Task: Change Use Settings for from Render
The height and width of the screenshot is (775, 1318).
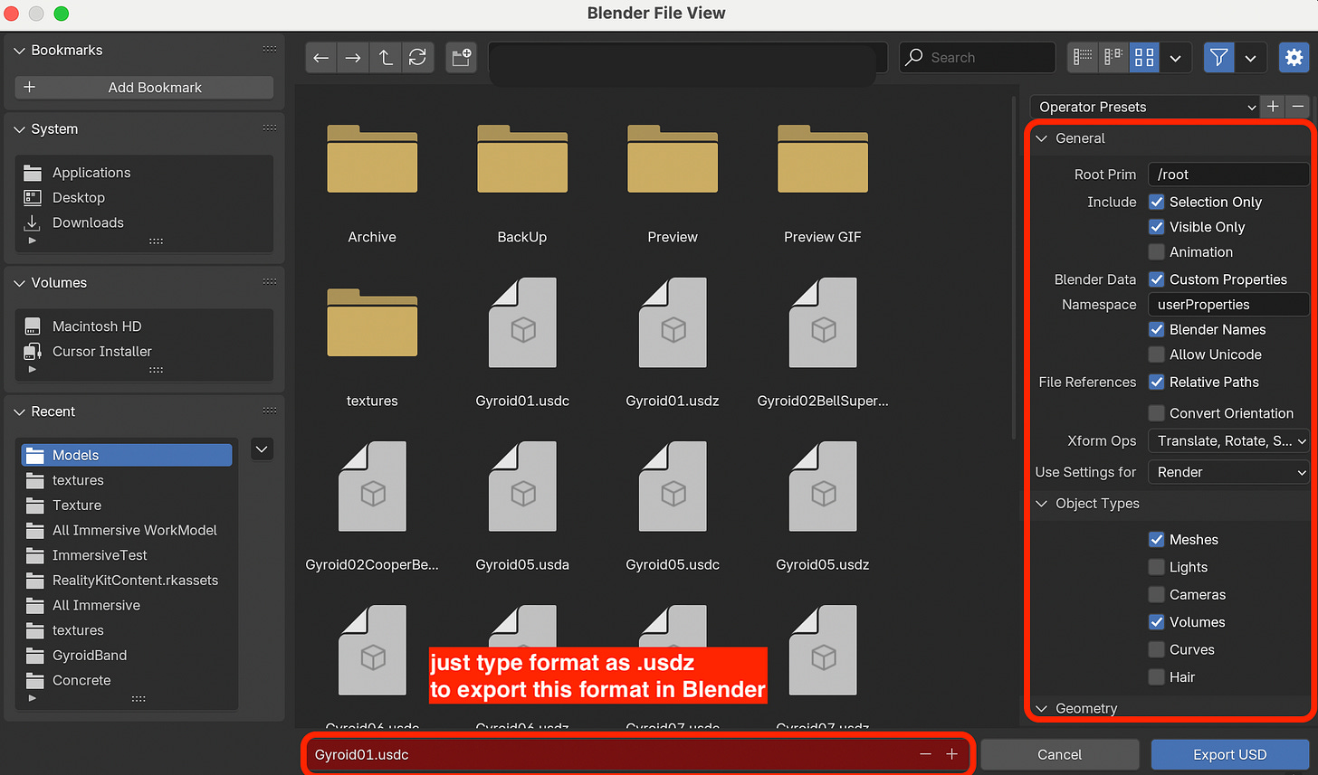Action: point(1228,471)
